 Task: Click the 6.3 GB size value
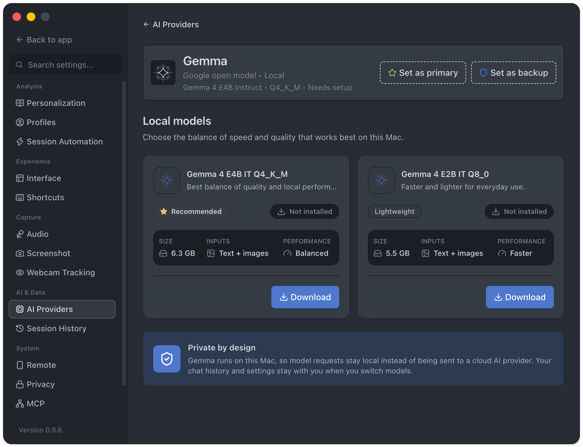pos(183,253)
